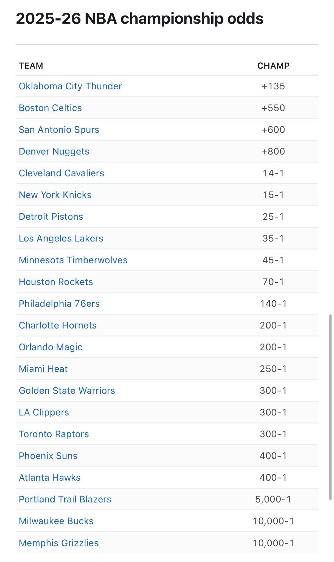The height and width of the screenshot is (562, 334).
Task: Open the Miami Heat link
Action: pyautogui.click(x=43, y=369)
